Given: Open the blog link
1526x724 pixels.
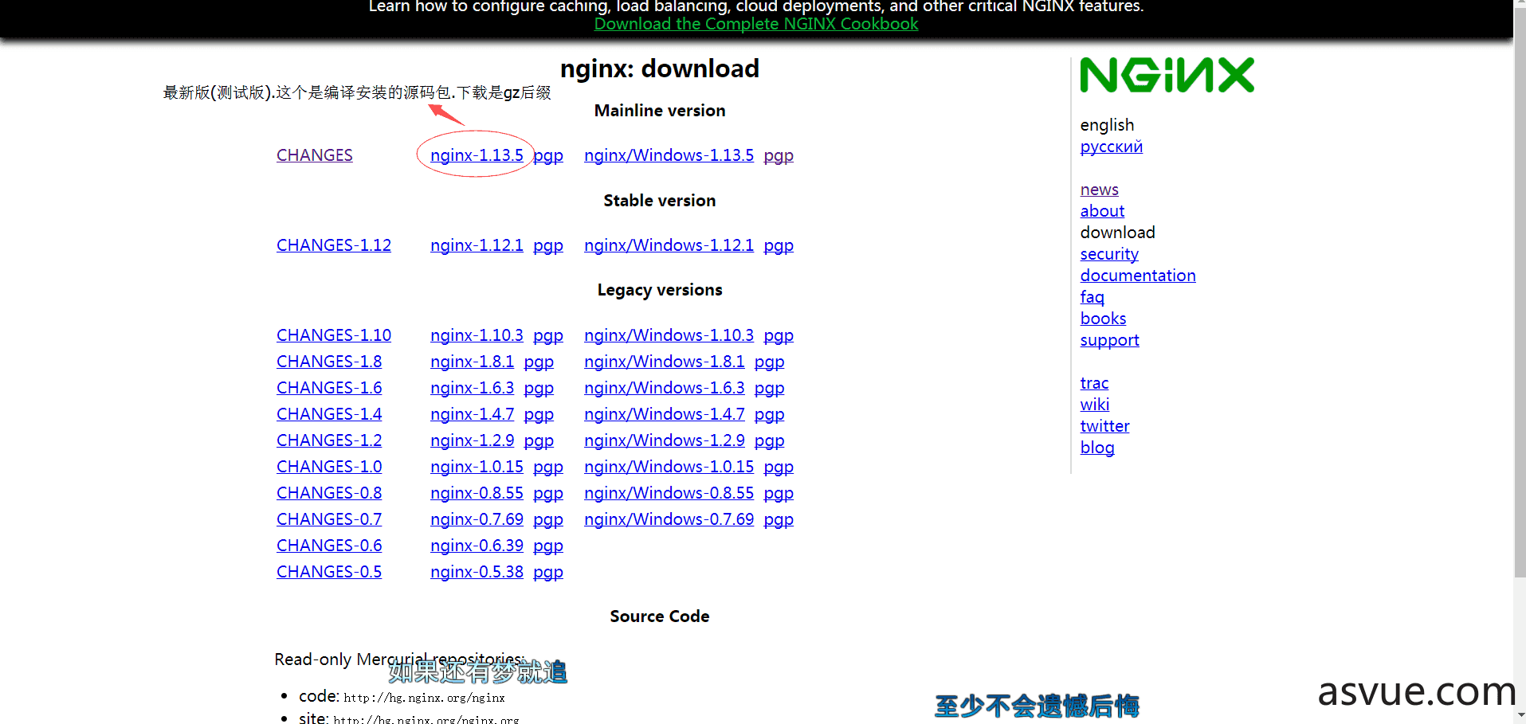Looking at the screenshot, I should (1097, 448).
